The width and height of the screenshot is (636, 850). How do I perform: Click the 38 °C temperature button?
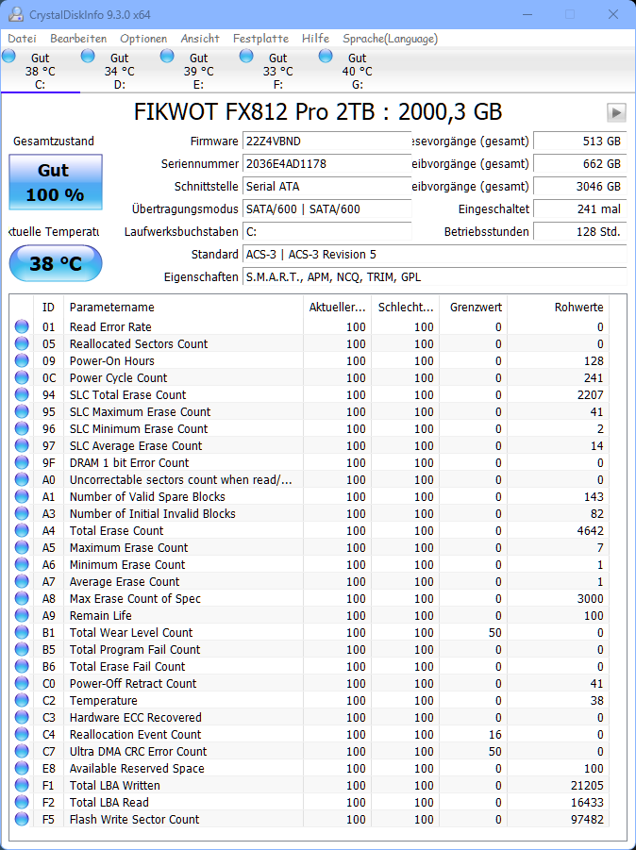click(56, 263)
